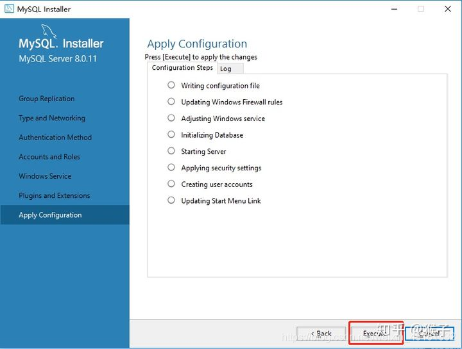462x349 pixels.
Task: Click the Creating user accounts text
Action: point(217,184)
